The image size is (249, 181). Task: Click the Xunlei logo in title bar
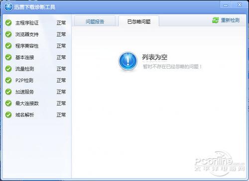click(x=8, y=7)
